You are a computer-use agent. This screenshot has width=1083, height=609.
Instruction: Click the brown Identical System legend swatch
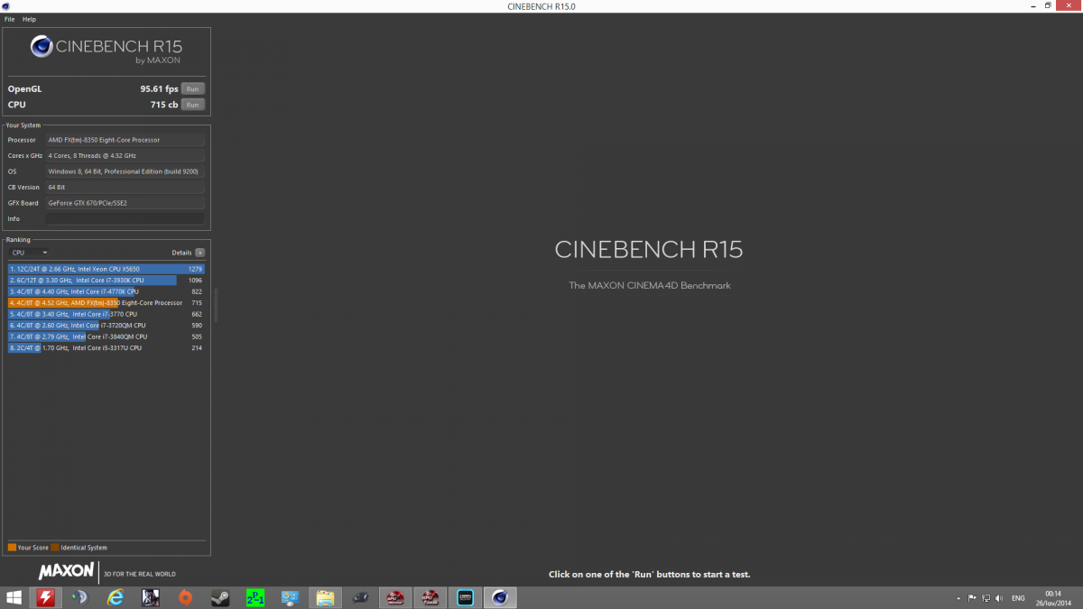(55, 548)
